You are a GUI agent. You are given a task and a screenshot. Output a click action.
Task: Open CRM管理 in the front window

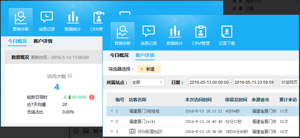click(201, 35)
